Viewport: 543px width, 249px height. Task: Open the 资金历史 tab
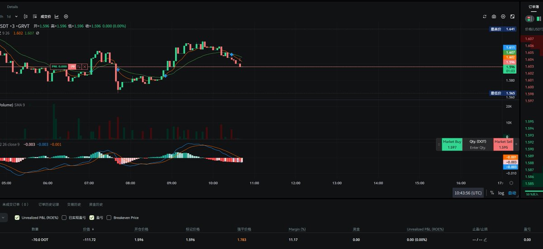point(95,204)
